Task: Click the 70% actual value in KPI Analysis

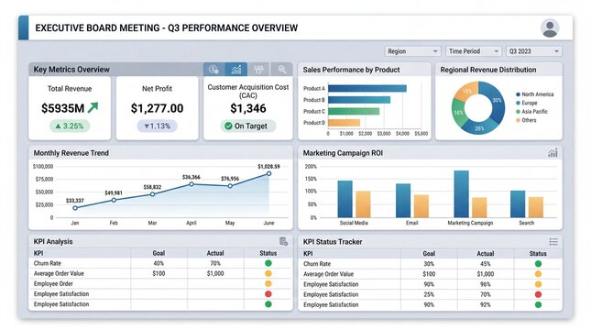Action: click(x=215, y=263)
